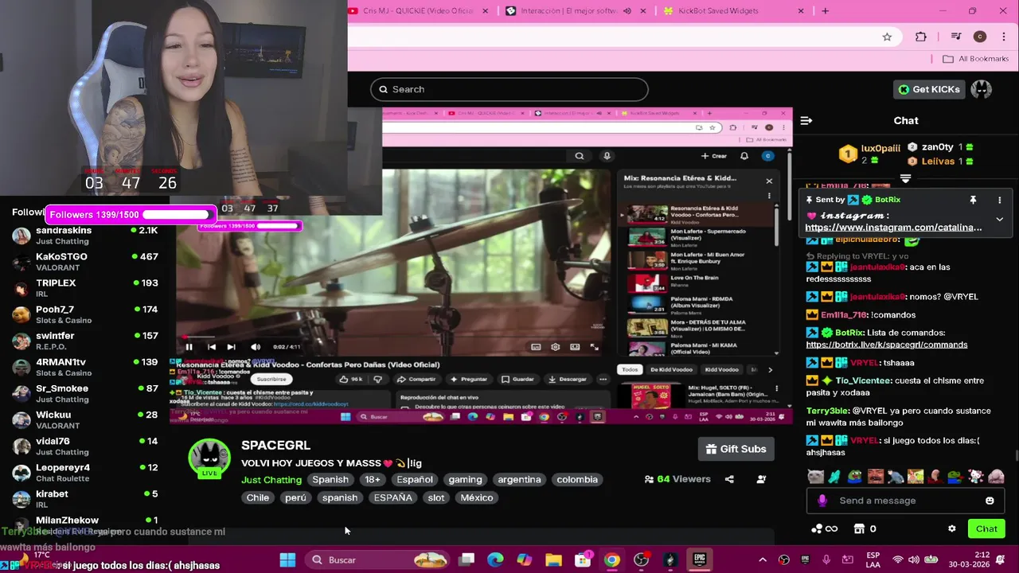Screen dimensions: 1019x573
Task: Open the All Bookmarks folder
Action: 975,59
